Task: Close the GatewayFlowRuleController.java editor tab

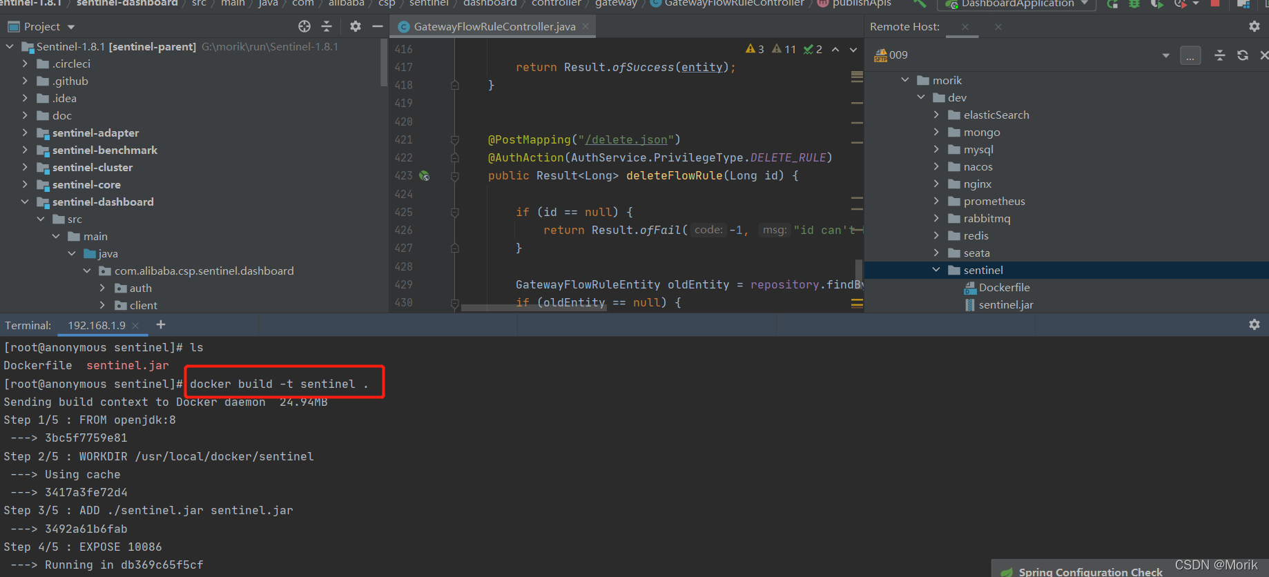Action: 585,26
